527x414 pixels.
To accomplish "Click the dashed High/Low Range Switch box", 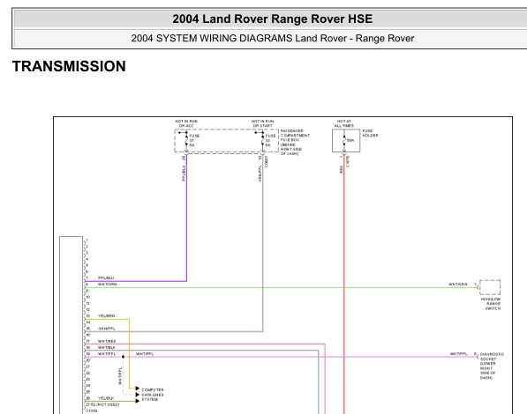I will click(x=490, y=287).
